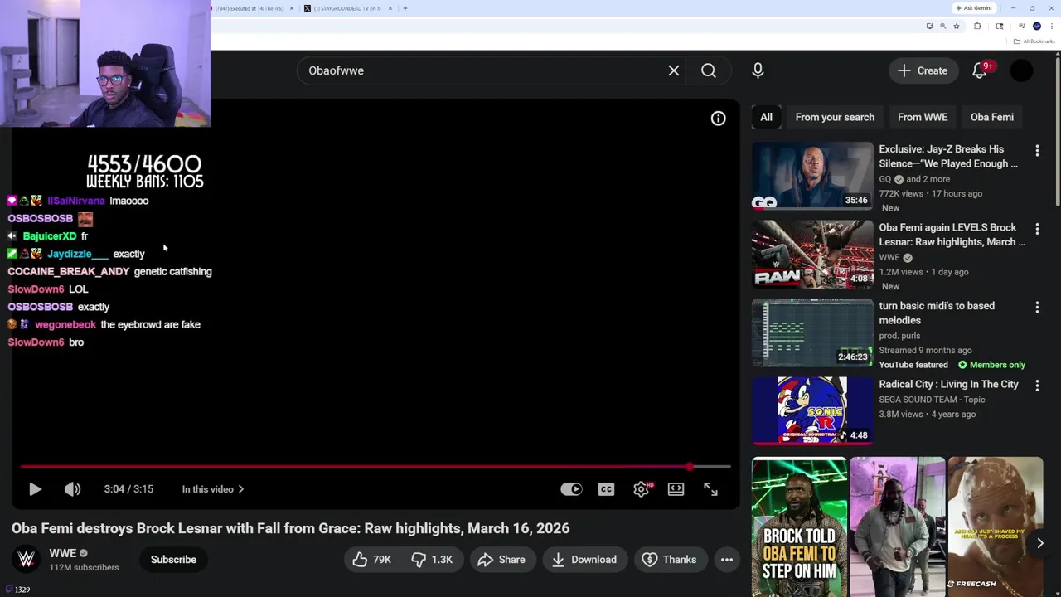This screenshot has width=1061, height=597.
Task: Click the Ask Gemini button
Action: (x=974, y=8)
